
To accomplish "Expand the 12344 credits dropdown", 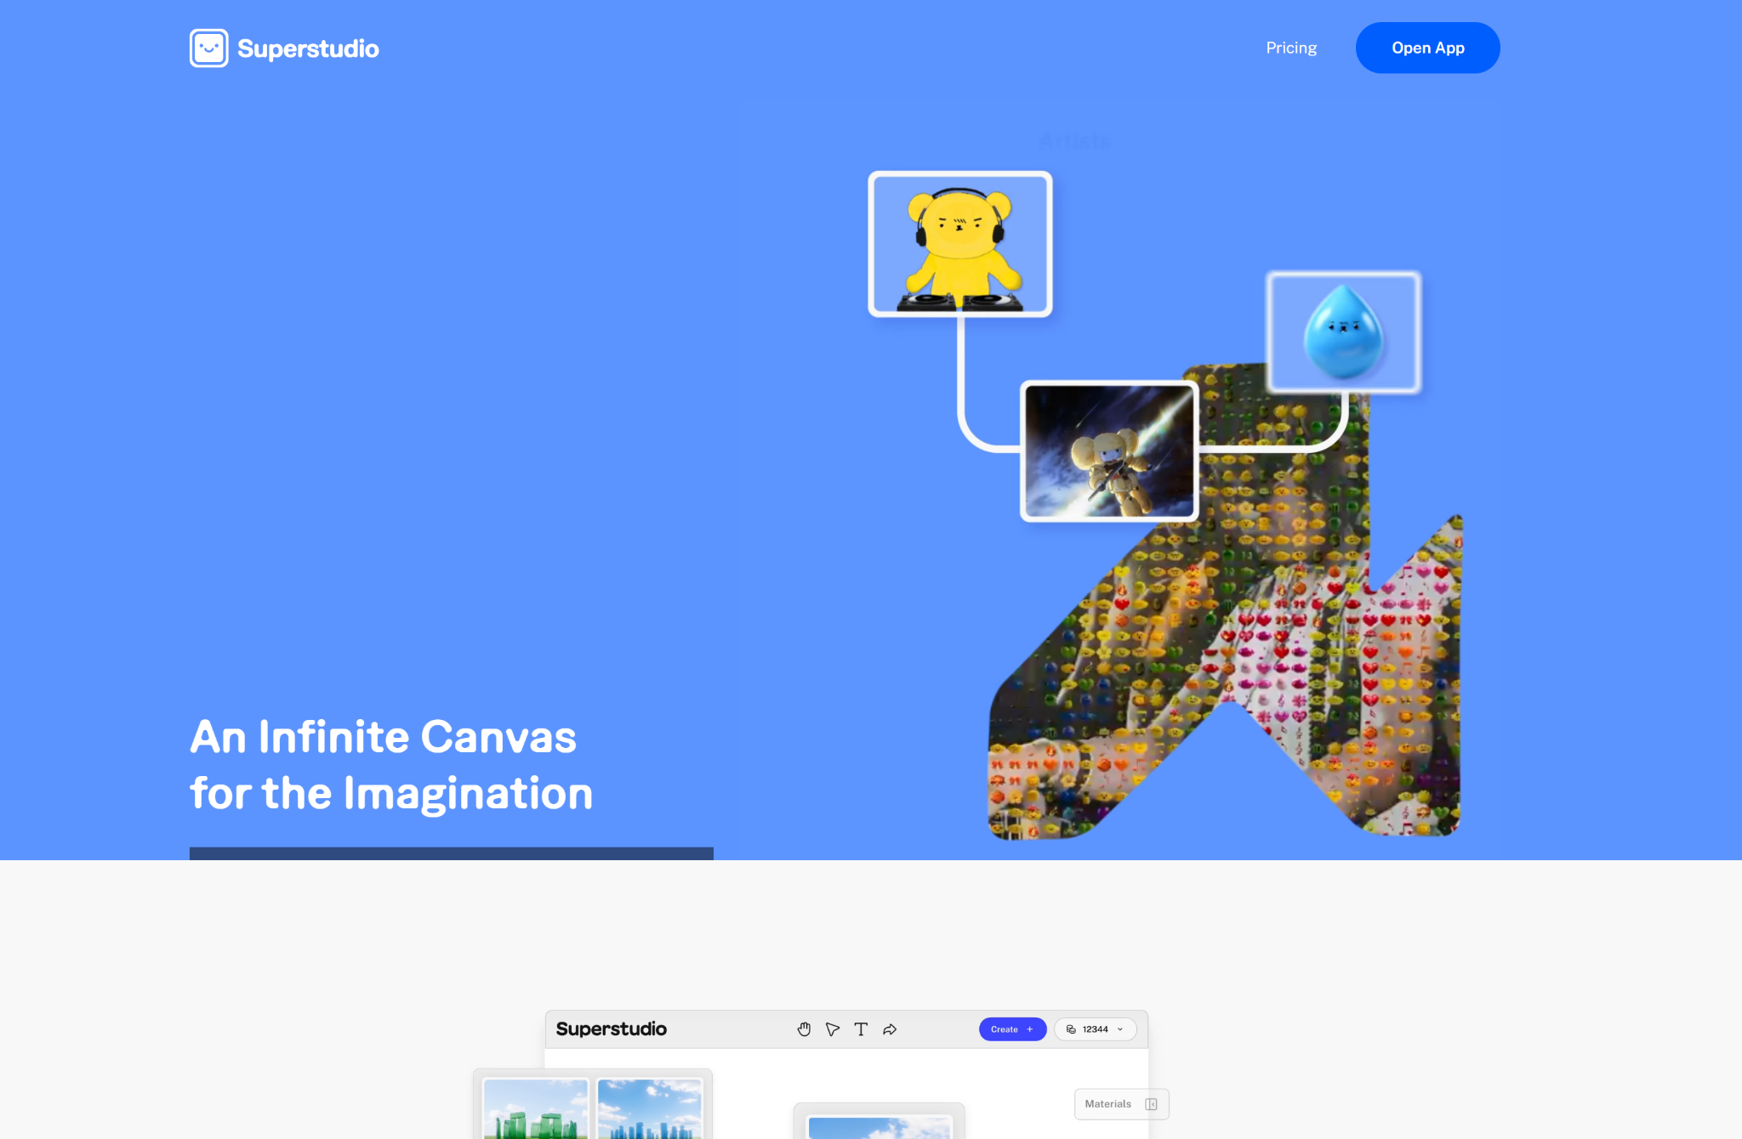I will pos(1120,1029).
